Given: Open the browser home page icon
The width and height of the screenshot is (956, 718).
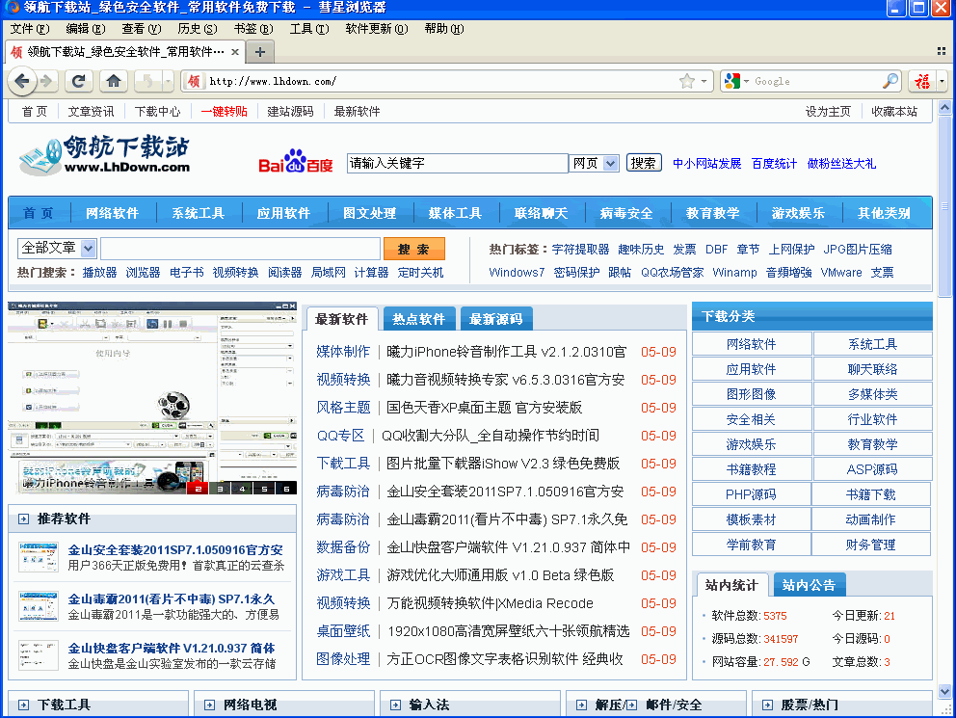Looking at the screenshot, I should 114,80.
